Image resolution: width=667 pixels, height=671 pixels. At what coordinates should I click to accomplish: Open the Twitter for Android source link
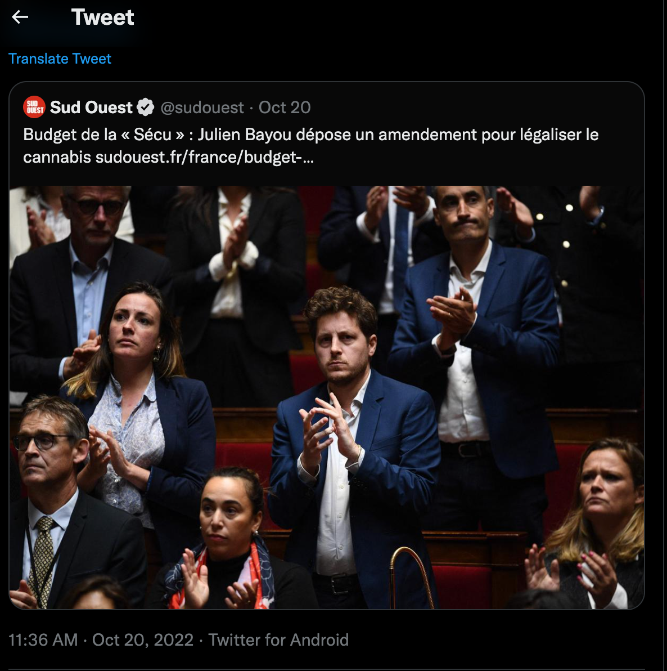coord(278,640)
